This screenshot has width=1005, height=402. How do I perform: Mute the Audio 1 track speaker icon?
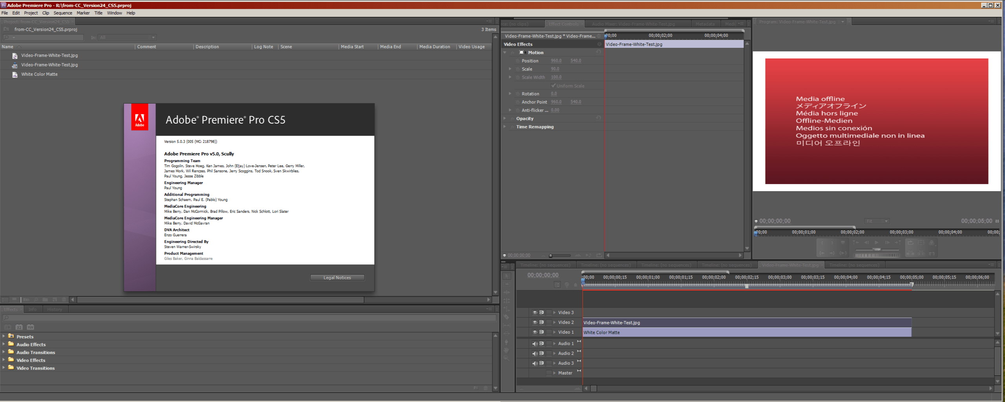tap(534, 343)
